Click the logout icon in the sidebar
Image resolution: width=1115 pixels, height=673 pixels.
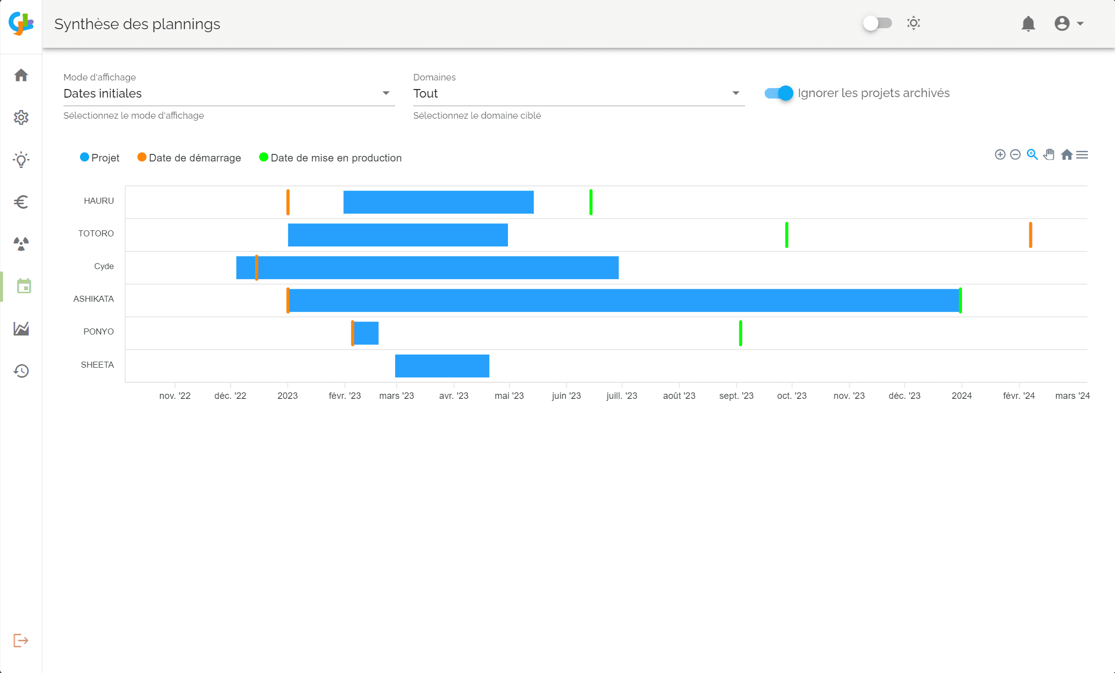[21, 641]
